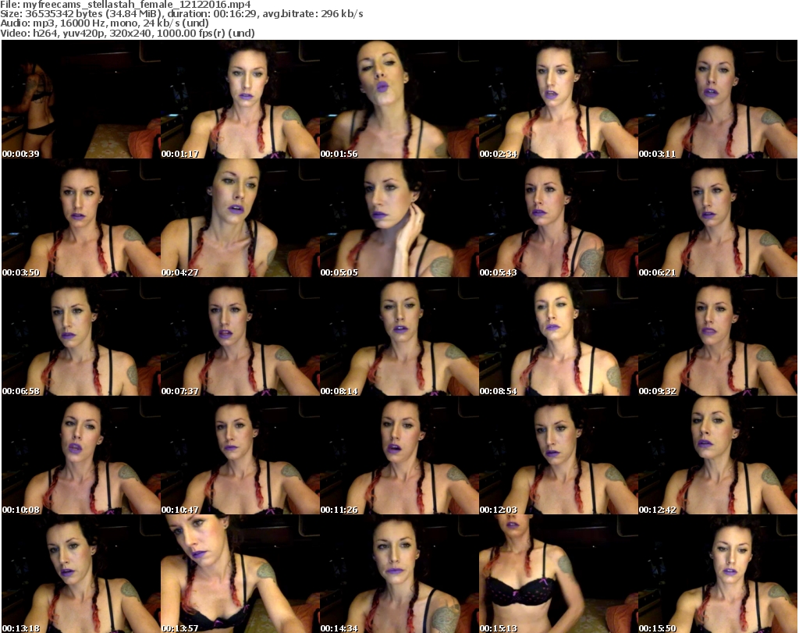Click the 'Video: h264, yuv420p' info line
Image resolution: width=799 pixels, height=633 pixels.
tap(127, 33)
